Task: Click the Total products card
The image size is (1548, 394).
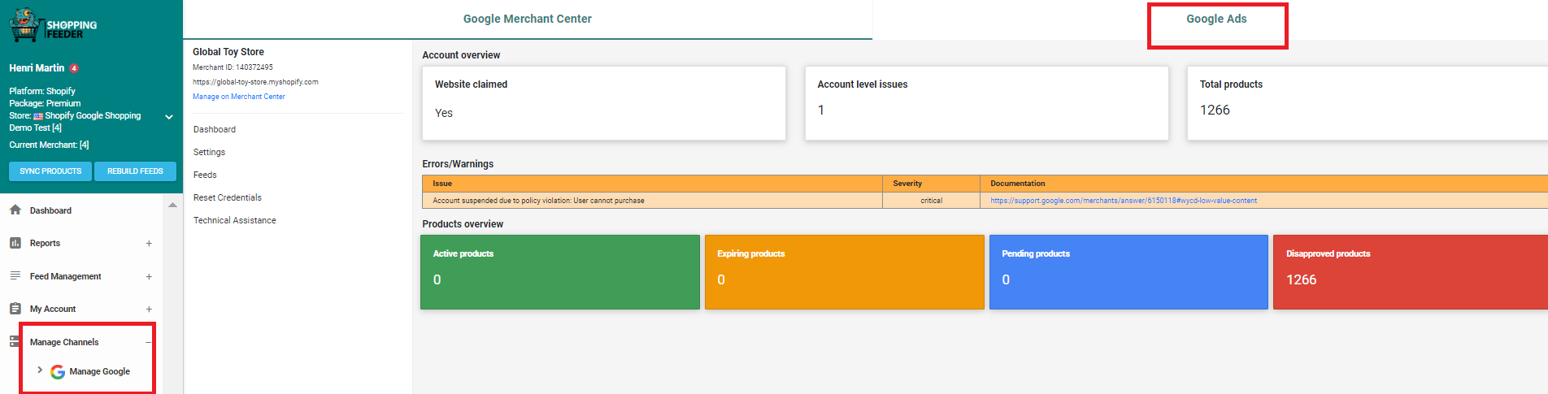Action: click(1368, 103)
